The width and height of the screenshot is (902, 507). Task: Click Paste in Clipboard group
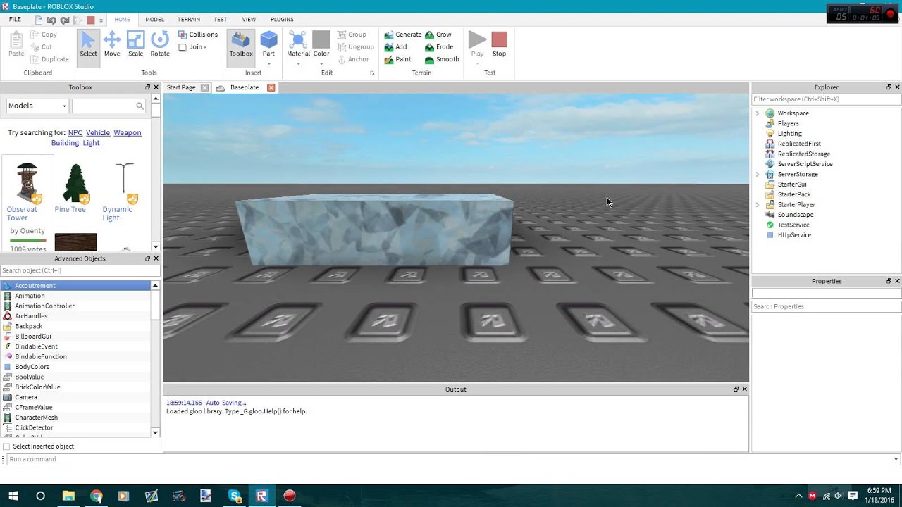tap(16, 44)
